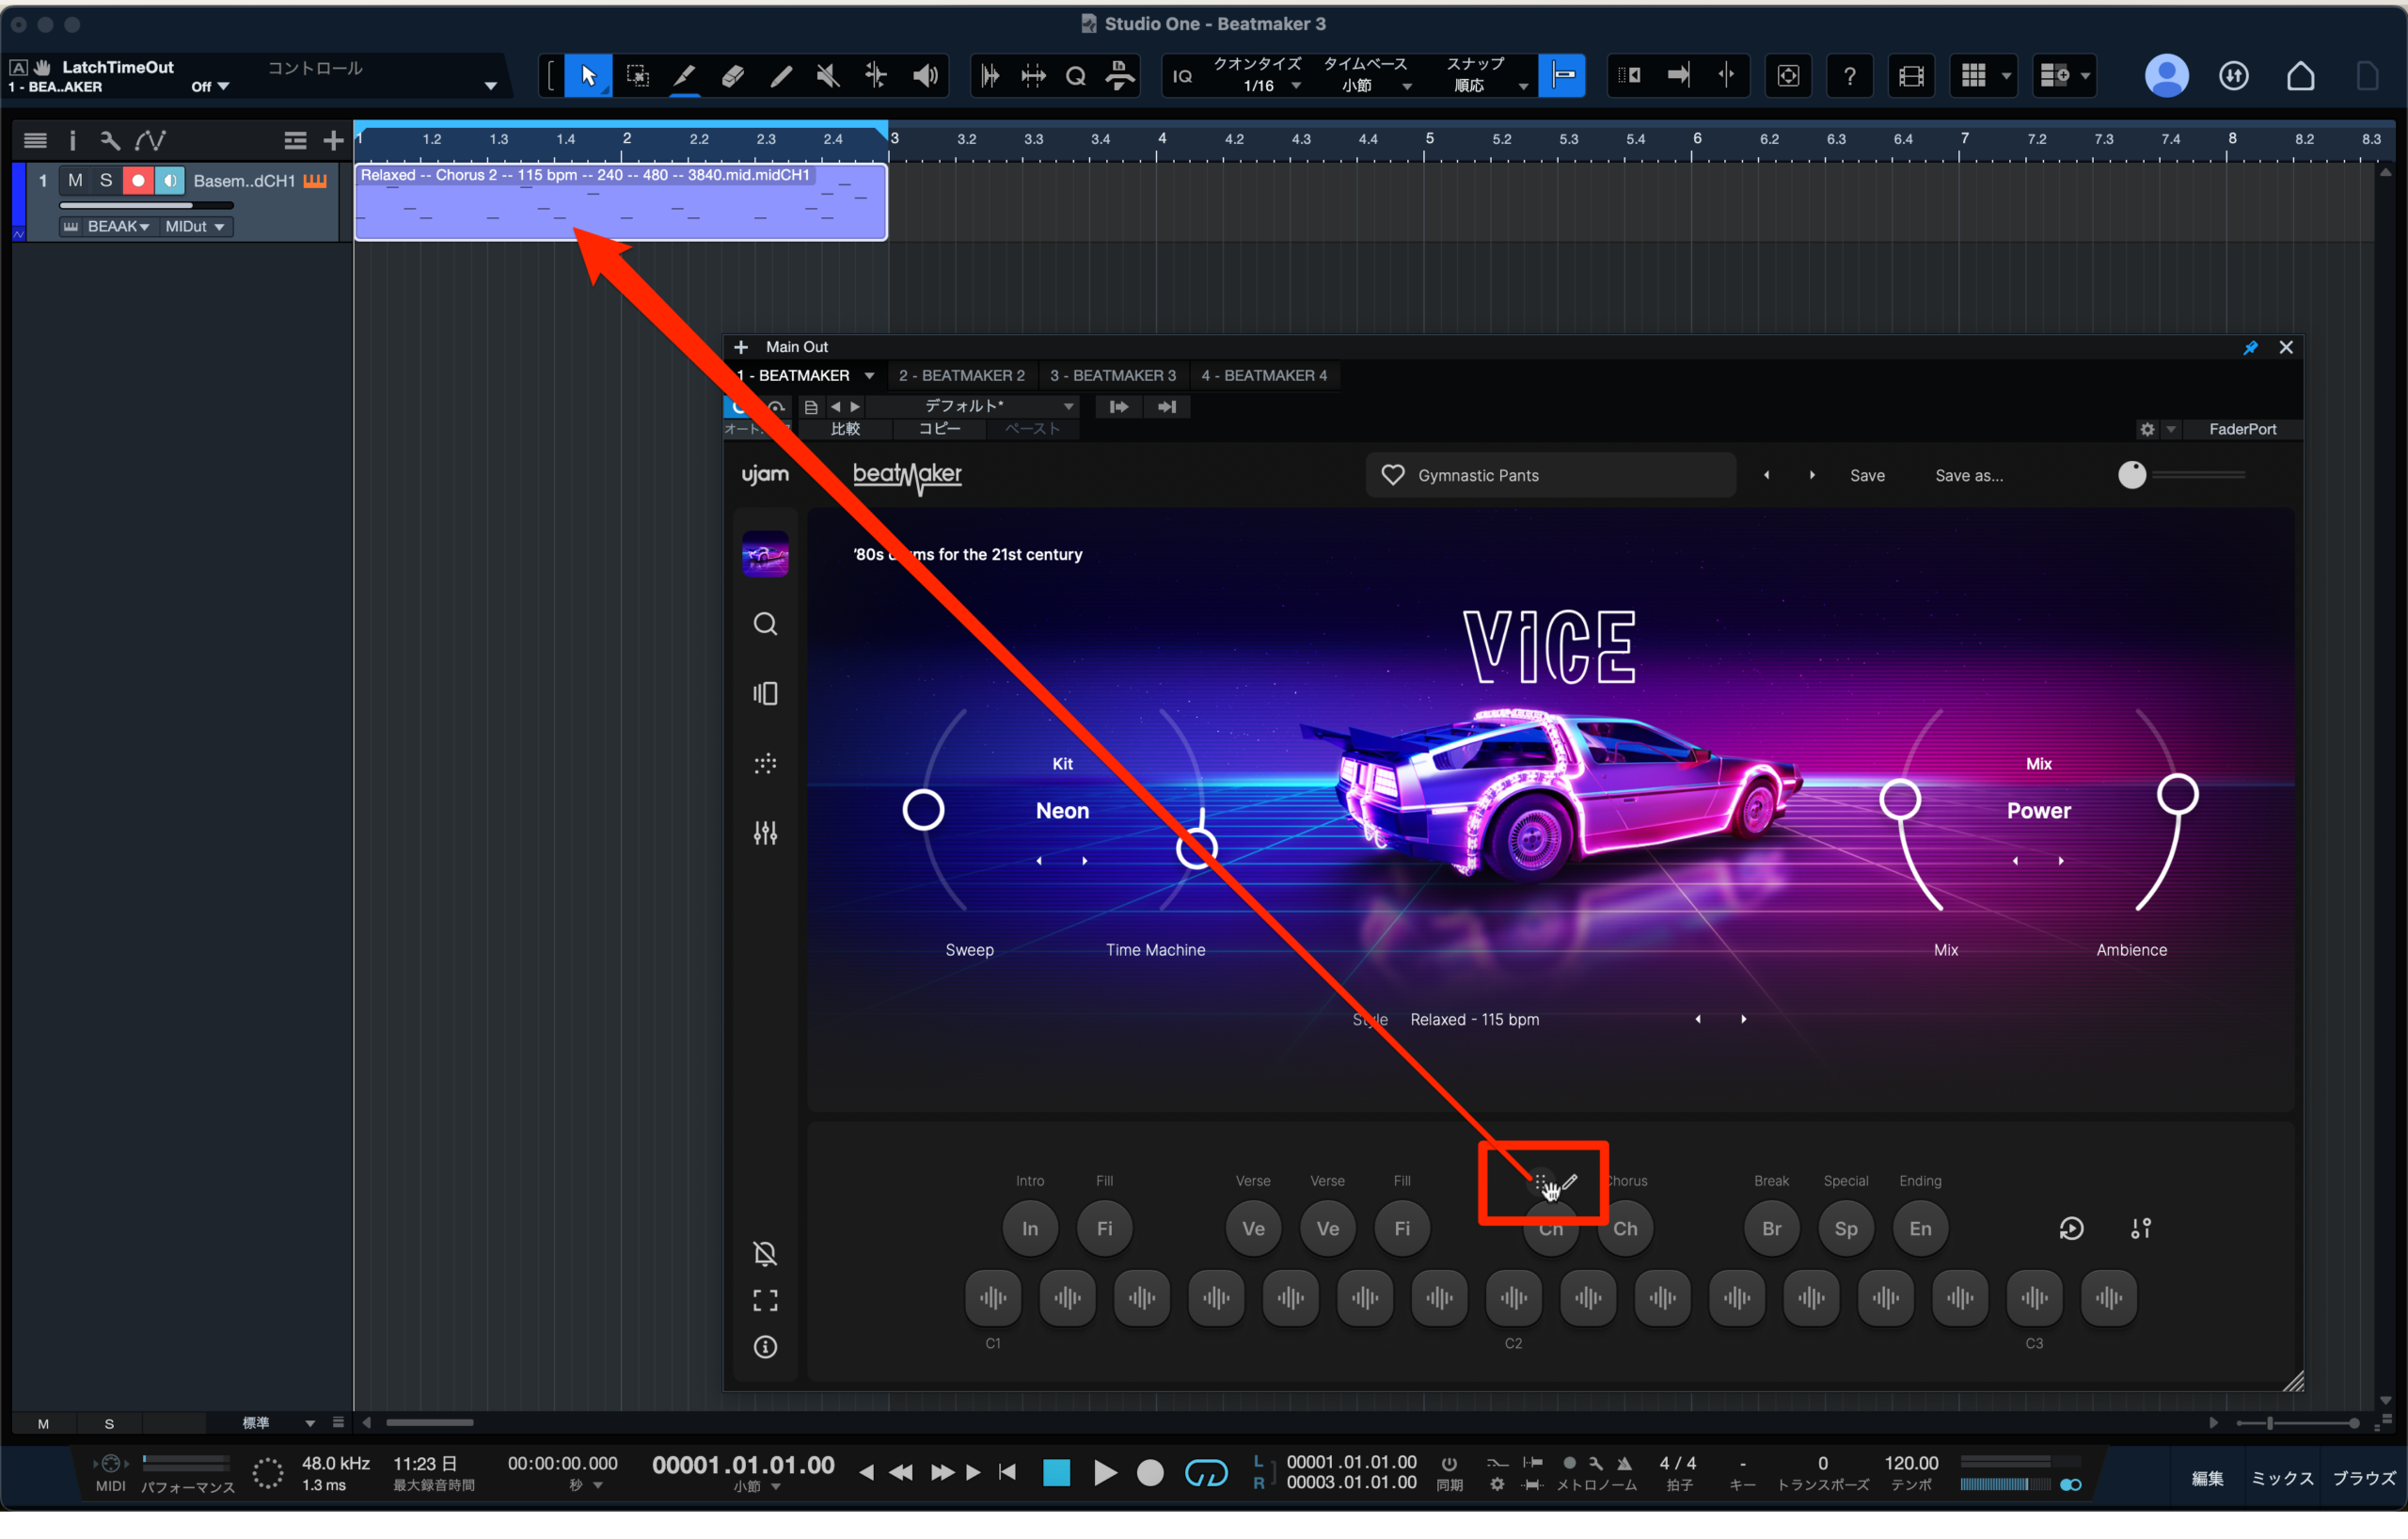
Task: Select the Range tool
Action: click(x=637, y=76)
